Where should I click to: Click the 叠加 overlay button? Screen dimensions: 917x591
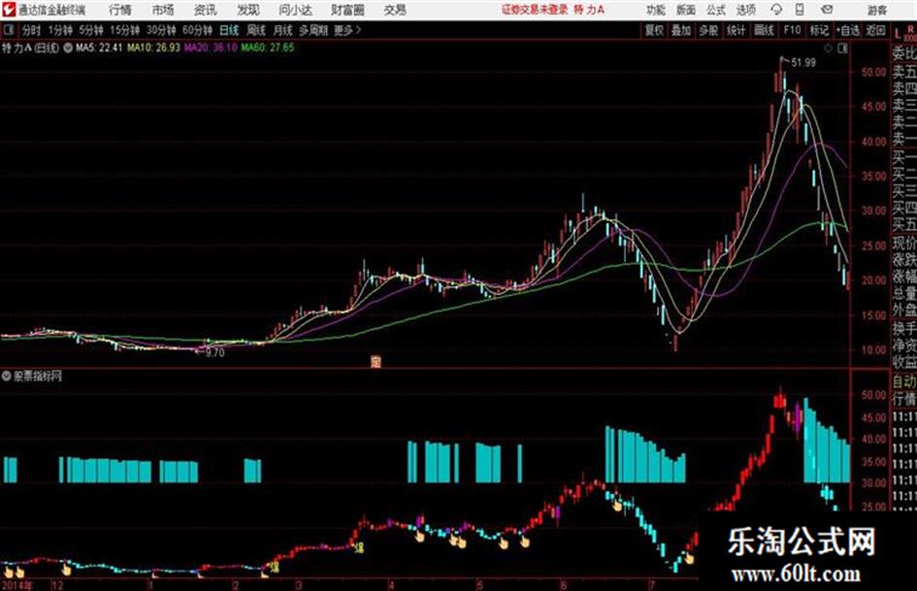coord(681,30)
